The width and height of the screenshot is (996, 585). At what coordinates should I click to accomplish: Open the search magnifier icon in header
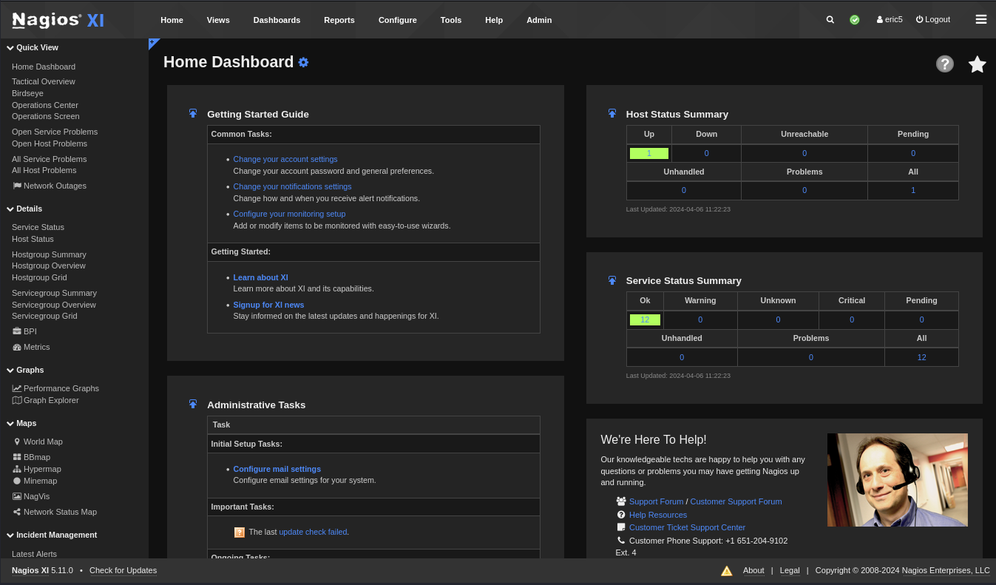(x=830, y=20)
